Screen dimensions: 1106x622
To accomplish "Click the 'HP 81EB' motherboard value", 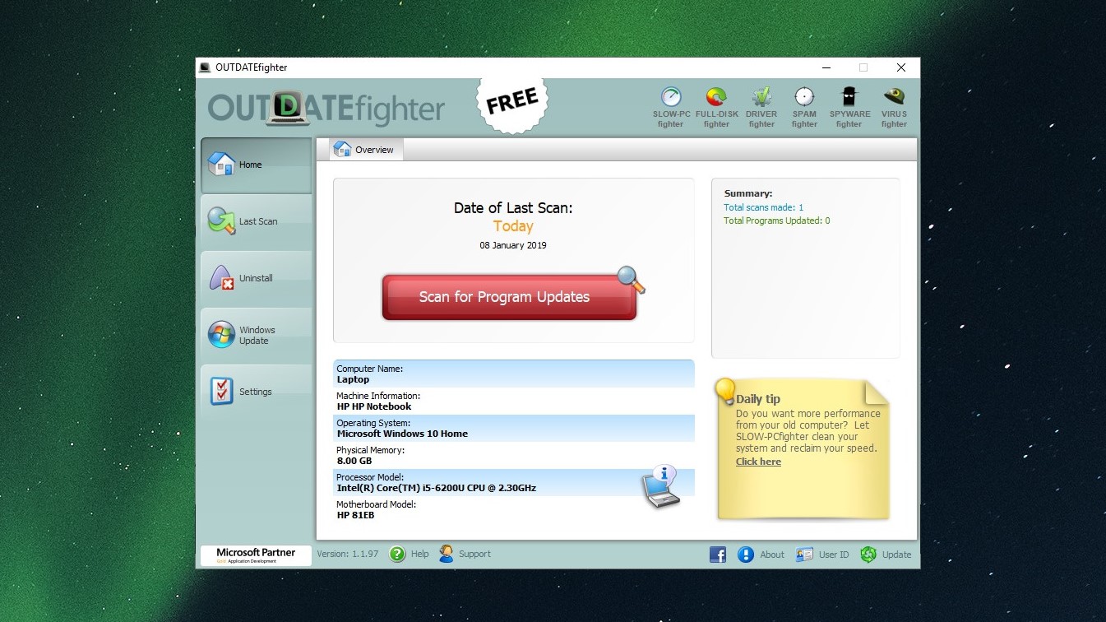I will coord(355,516).
